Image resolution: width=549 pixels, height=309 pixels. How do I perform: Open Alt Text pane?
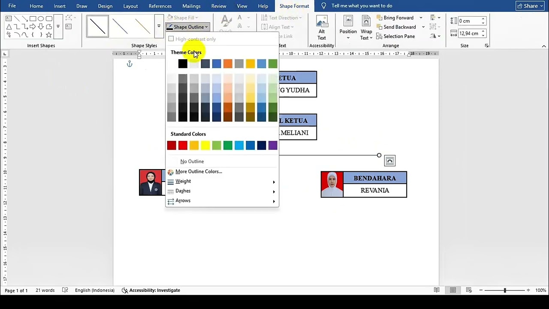click(321, 28)
